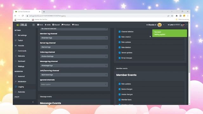Image resolution: width=203 pixels, height=114 pixels.
Task: Open the Voice log channel dropdown
Action: coord(74,56)
